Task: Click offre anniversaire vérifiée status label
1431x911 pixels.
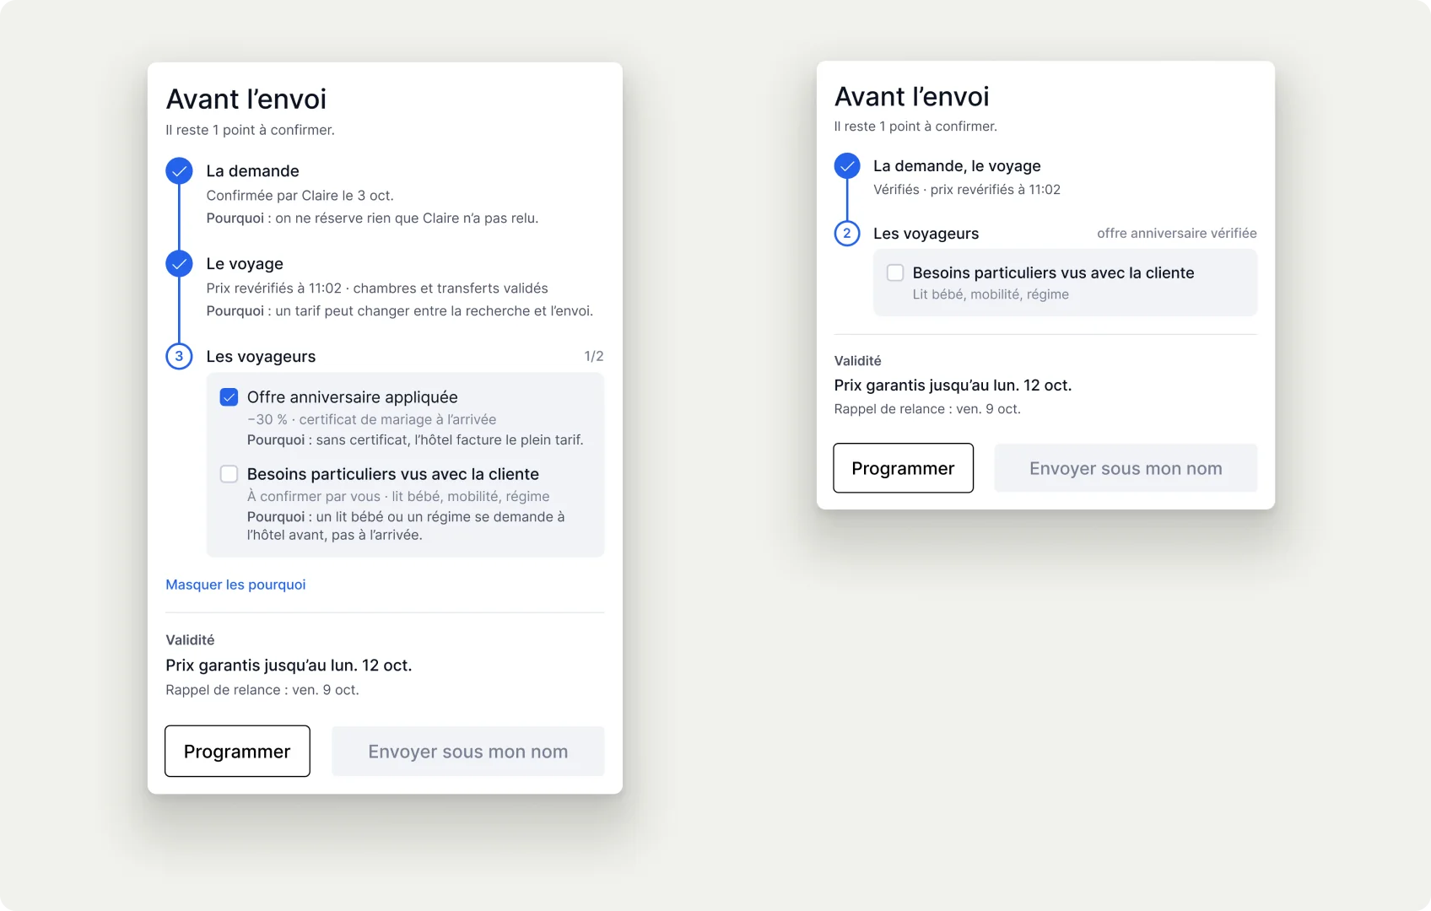Action: click(1177, 234)
